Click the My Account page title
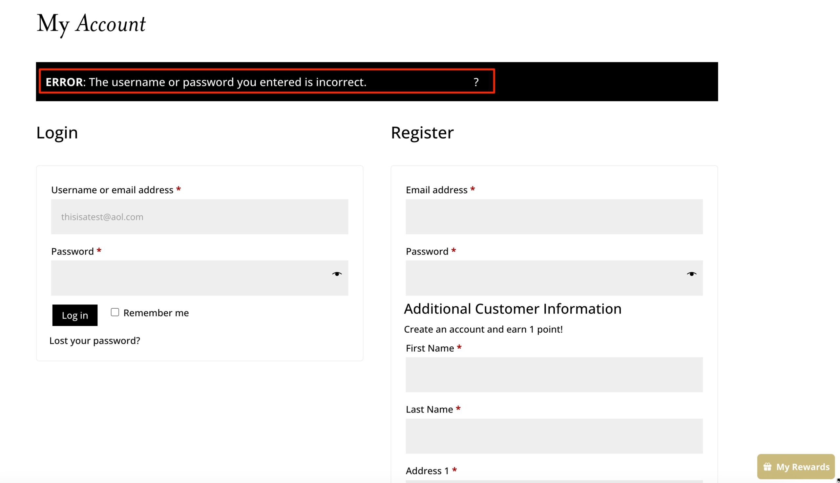 click(x=91, y=24)
